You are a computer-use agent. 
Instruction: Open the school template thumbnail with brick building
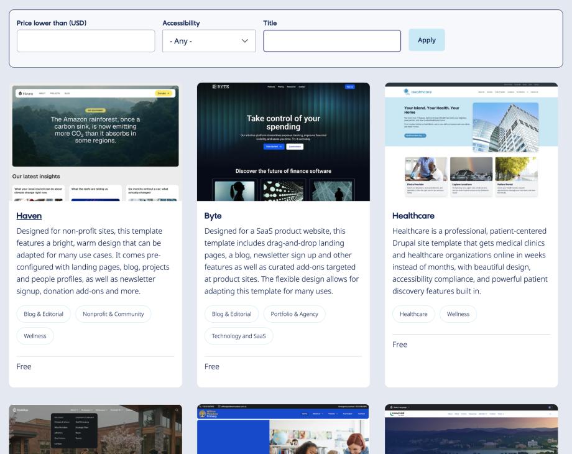96,429
